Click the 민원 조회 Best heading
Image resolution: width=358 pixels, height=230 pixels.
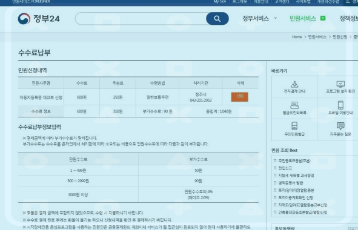tap(284, 150)
